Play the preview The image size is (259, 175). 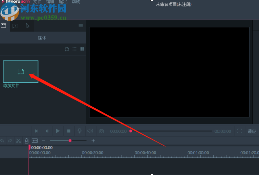coord(58,131)
